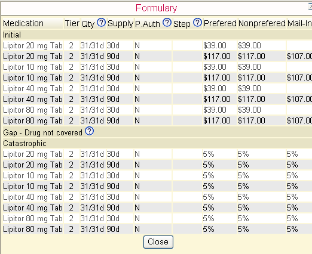Select Initial Lipitor 20 mg Tab 90d row
Viewport: 312px width, 254px height.
point(157,56)
